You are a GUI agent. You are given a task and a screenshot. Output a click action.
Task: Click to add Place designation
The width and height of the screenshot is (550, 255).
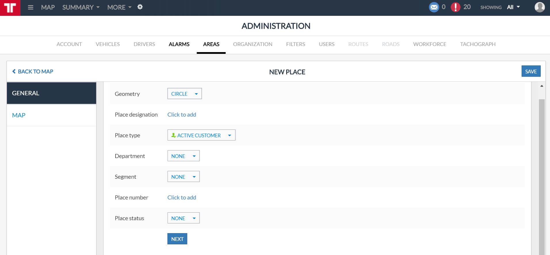click(x=182, y=115)
